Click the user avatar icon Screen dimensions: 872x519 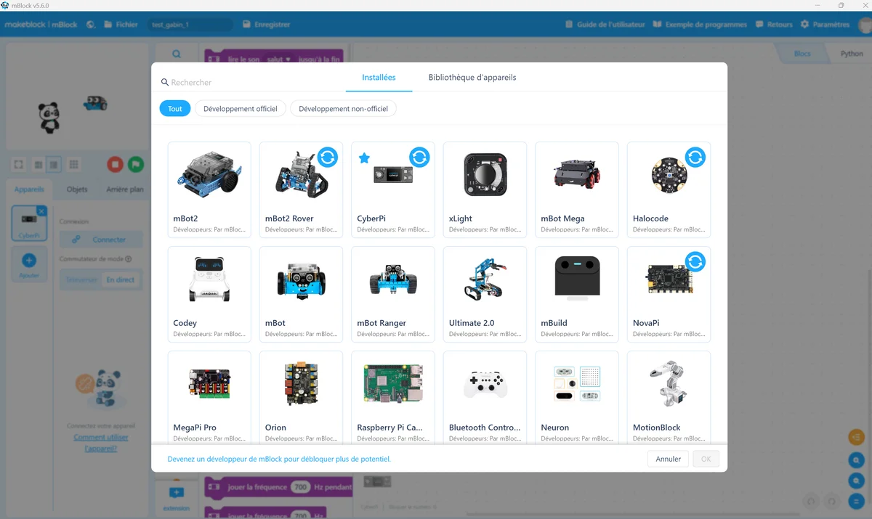point(865,25)
